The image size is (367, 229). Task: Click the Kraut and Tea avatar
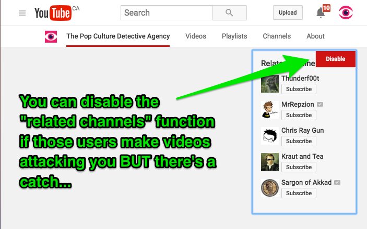click(270, 162)
